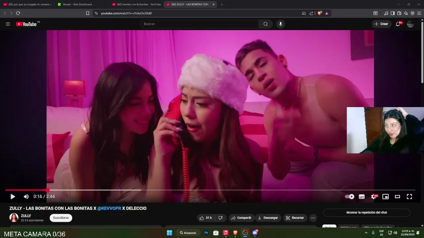Open Brave Wallet icon
Screen dimensions: 424x238
point(399,13)
